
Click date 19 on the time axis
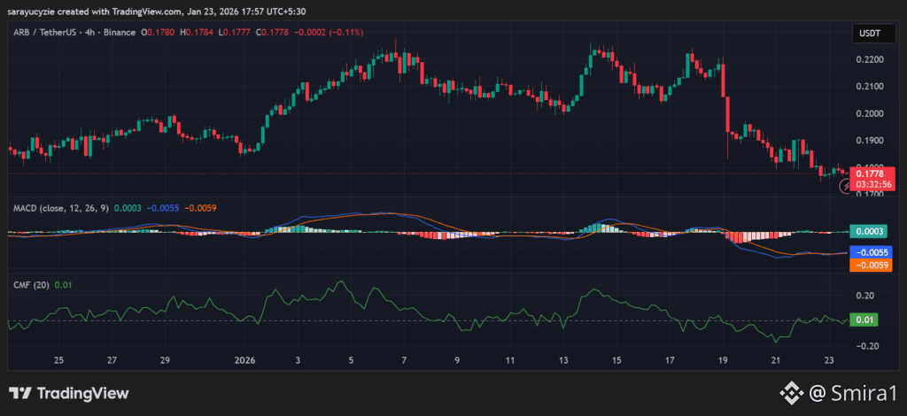tap(723, 361)
